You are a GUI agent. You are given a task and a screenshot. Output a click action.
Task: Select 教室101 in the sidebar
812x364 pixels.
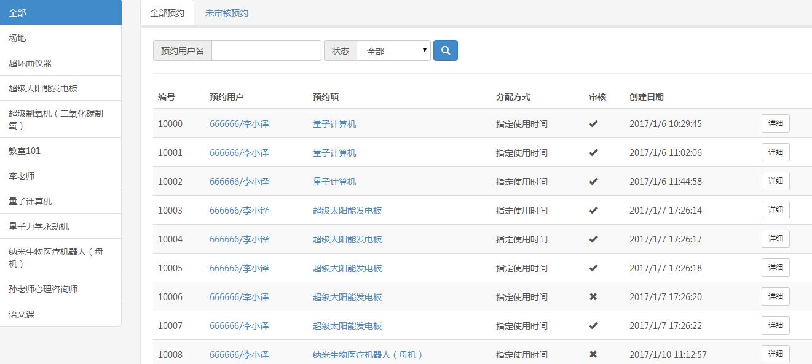click(x=61, y=150)
